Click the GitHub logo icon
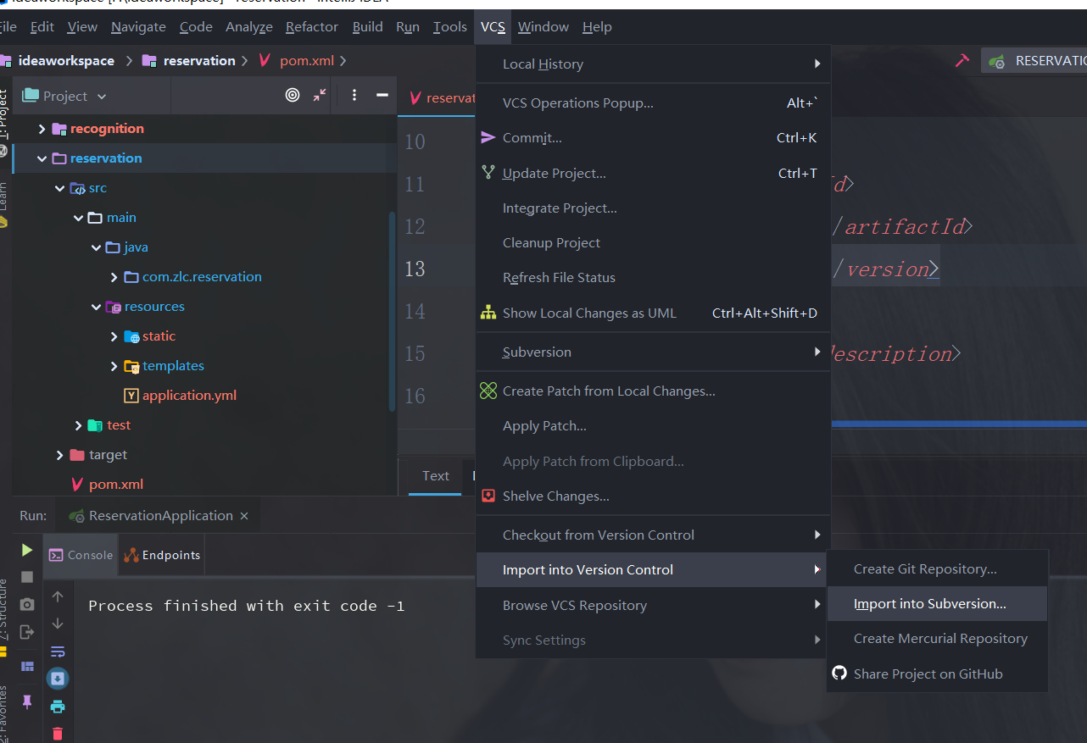Image resolution: width=1087 pixels, height=743 pixels. [839, 673]
